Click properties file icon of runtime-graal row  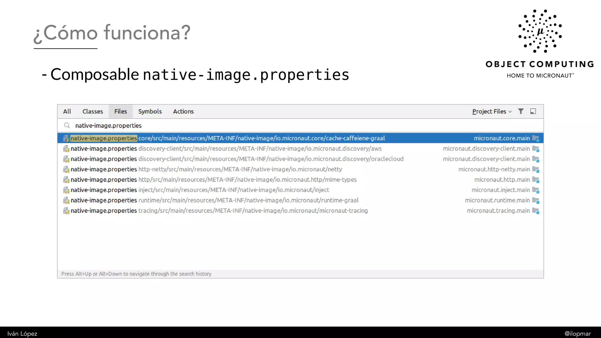click(66, 200)
